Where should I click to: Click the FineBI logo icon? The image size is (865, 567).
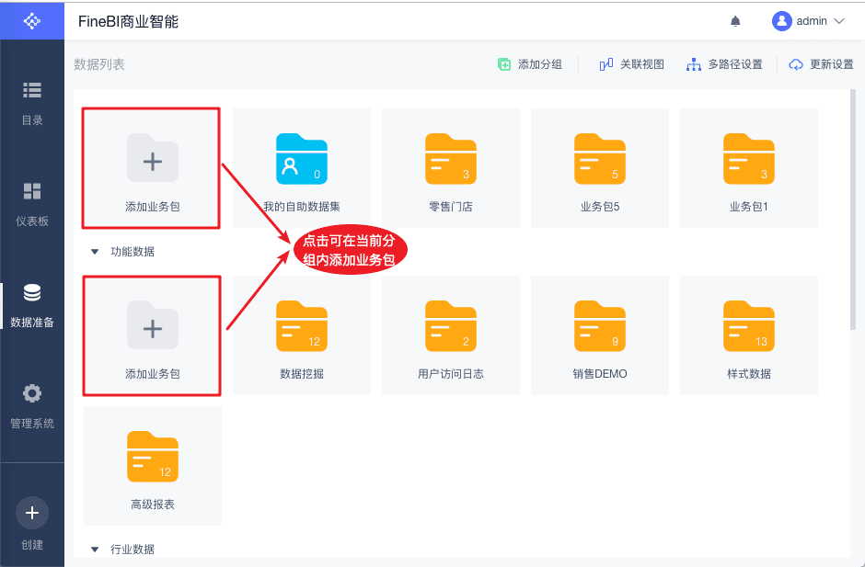point(32,21)
